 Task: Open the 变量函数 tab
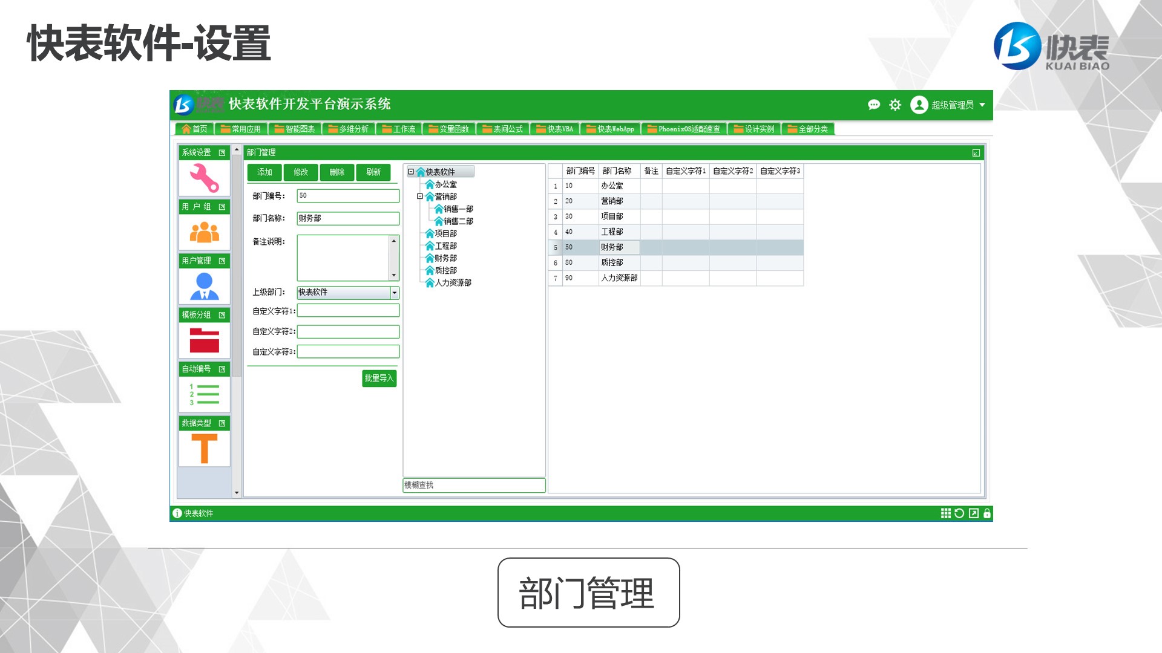click(x=448, y=129)
